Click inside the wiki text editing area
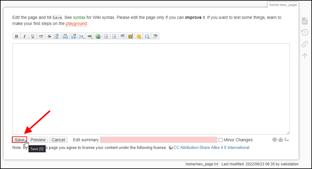This screenshot has height=169, width=312. pos(151,89)
